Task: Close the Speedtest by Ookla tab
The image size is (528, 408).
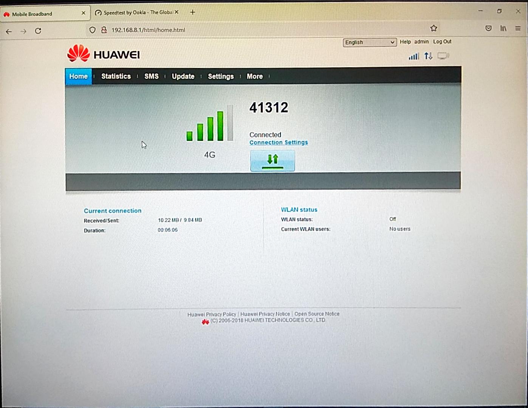Action: [177, 12]
